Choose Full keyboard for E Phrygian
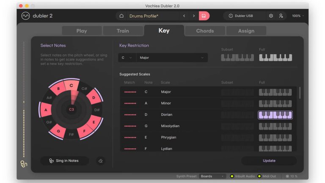Image resolution: width=325 pixels, height=183 pixels. click(x=275, y=138)
